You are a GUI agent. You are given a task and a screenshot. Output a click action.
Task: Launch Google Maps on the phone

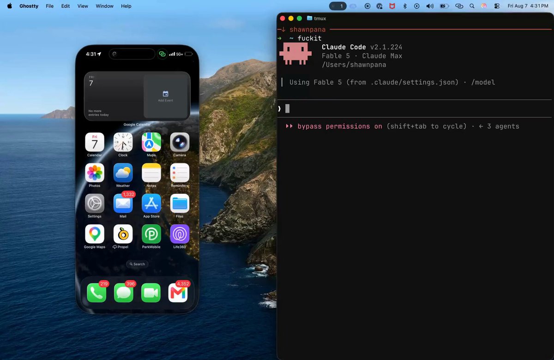click(x=95, y=234)
